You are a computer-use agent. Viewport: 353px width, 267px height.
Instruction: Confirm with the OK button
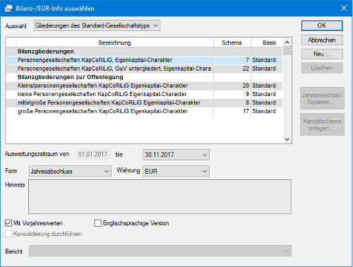point(322,25)
